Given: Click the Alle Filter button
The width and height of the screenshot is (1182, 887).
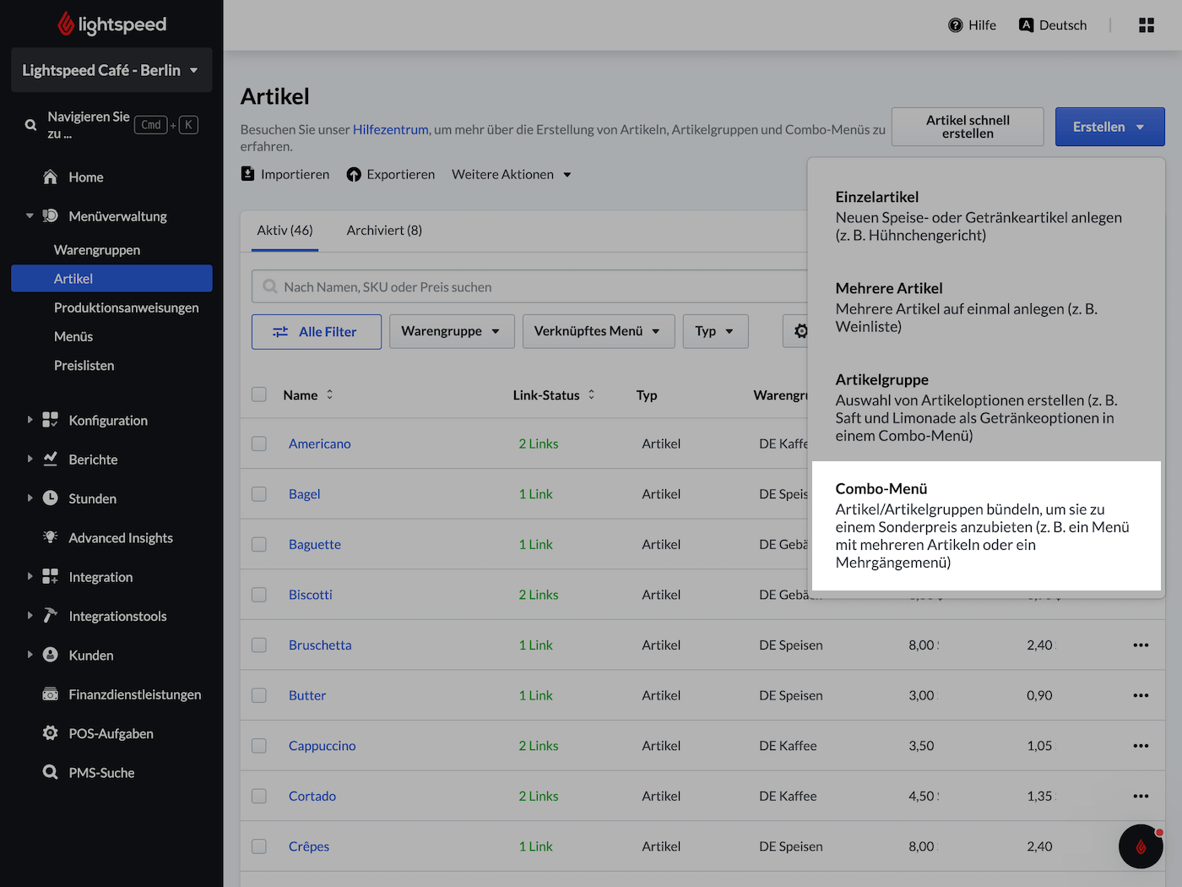Looking at the screenshot, I should pyautogui.click(x=317, y=331).
